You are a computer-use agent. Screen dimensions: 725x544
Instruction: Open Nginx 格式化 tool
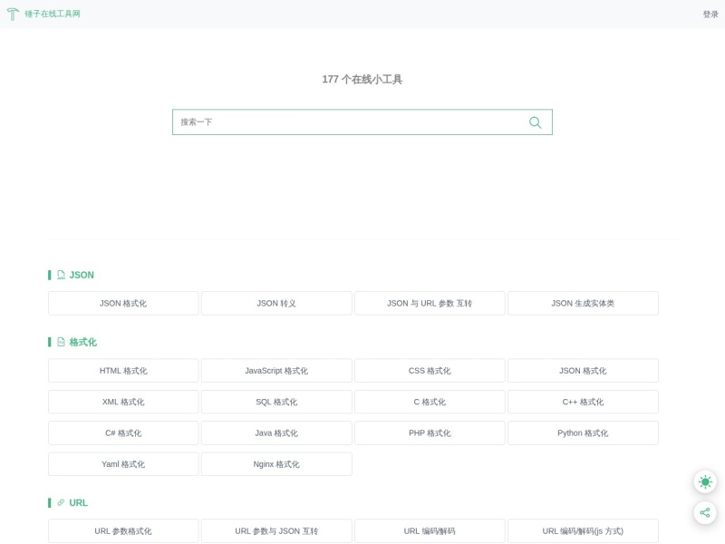coord(276,464)
